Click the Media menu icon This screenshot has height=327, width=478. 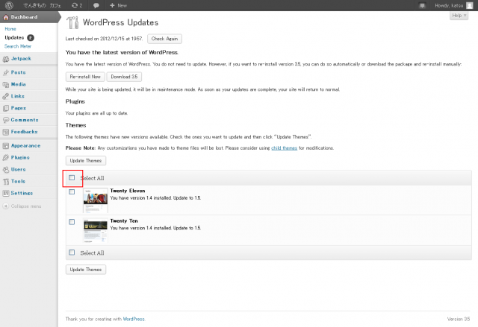click(6, 84)
